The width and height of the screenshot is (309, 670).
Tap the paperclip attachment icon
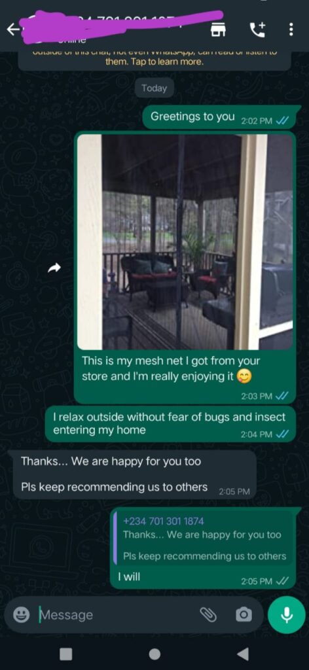pos(208,614)
